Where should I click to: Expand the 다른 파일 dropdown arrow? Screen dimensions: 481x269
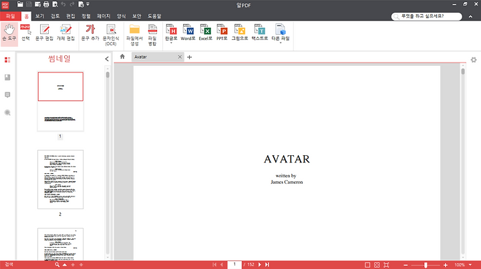point(281,43)
